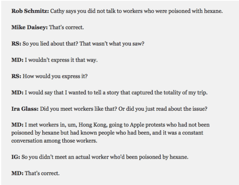Click the final 'That's correct.' at bottom

pos(43,172)
